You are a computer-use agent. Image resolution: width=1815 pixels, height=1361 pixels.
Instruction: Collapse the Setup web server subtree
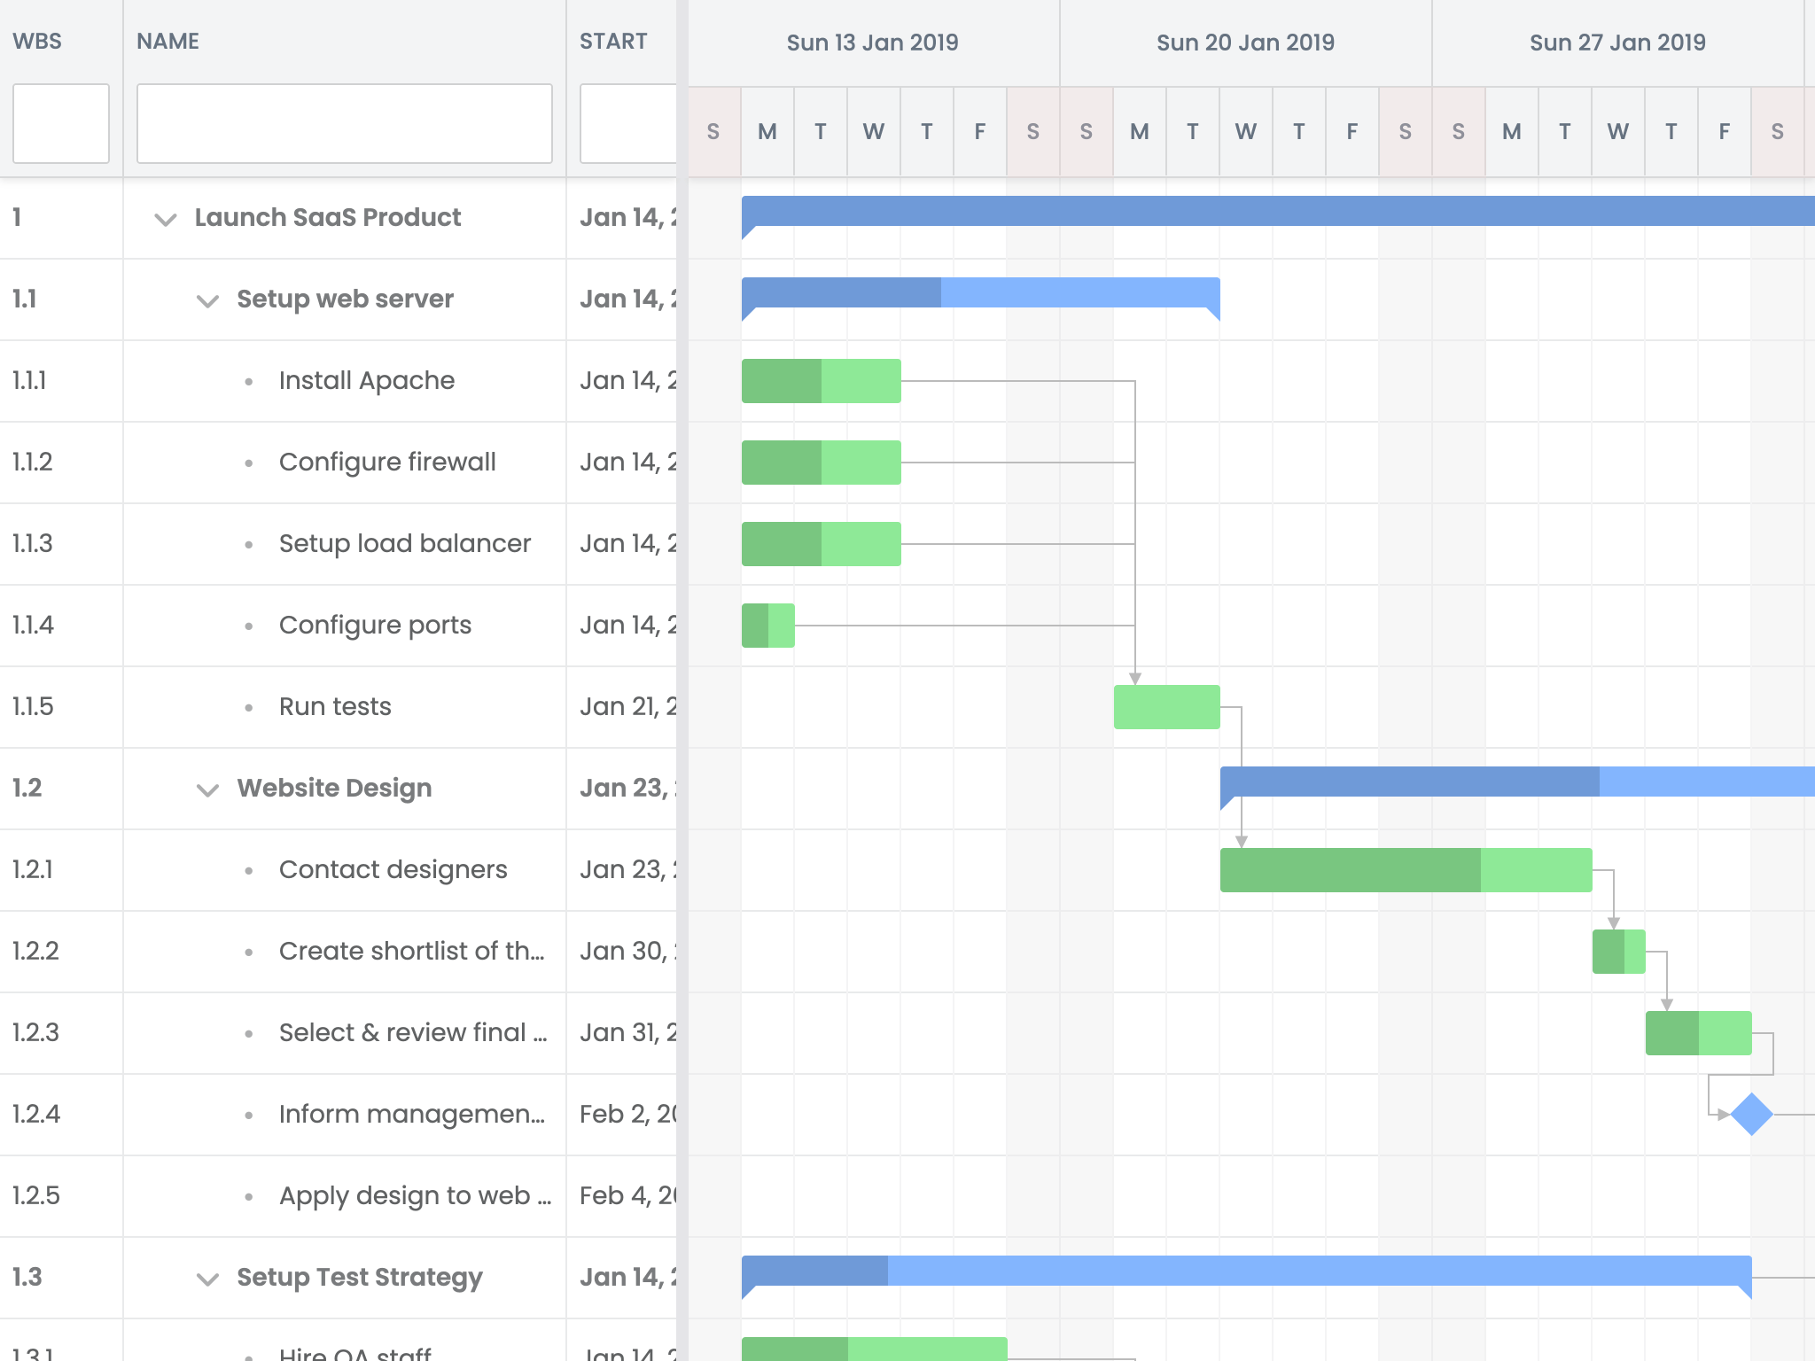click(206, 301)
